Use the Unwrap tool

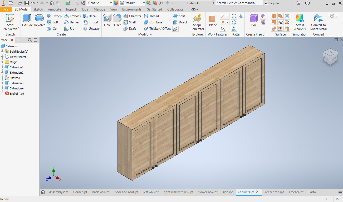point(91,29)
